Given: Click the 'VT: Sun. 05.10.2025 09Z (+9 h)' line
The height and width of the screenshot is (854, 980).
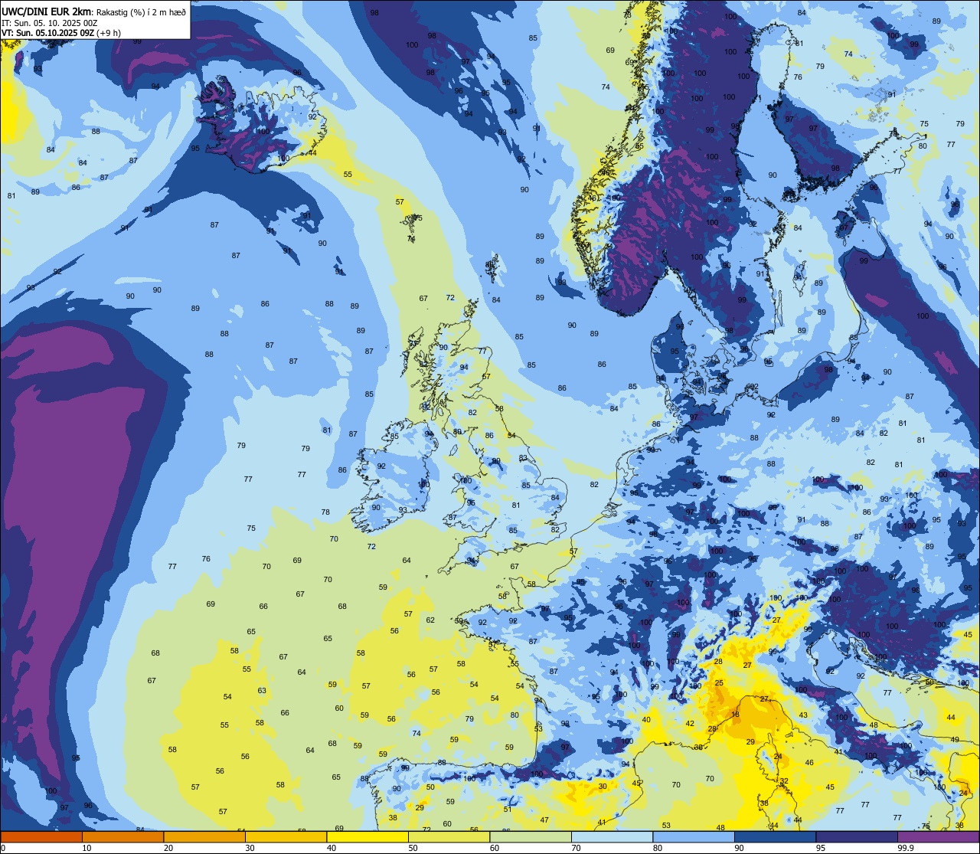Looking at the screenshot, I should [61, 33].
